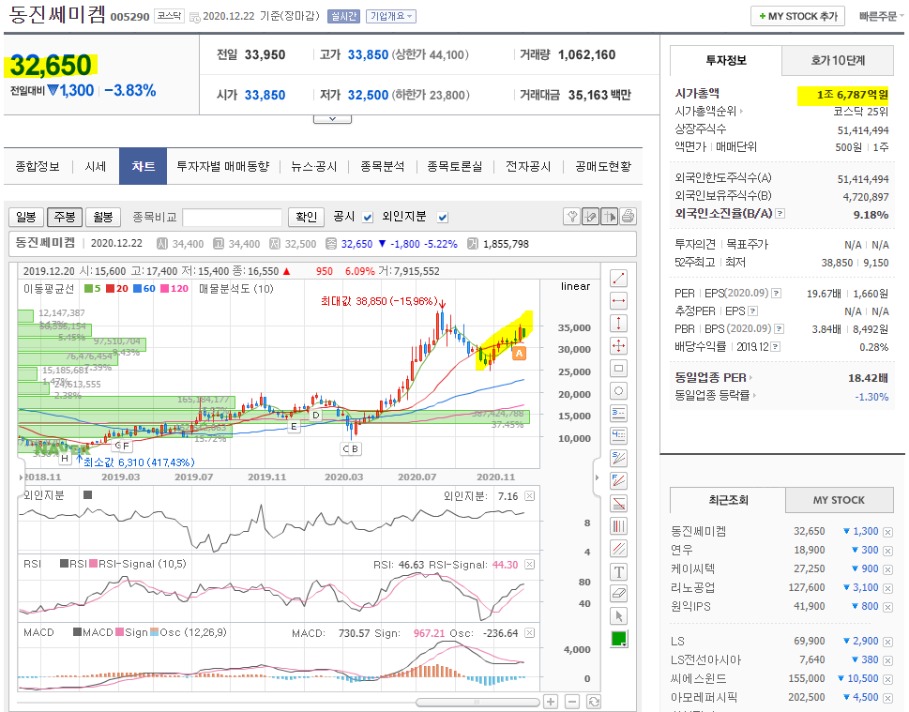Open the 종목분석 tab
The width and height of the screenshot is (909, 712).
tap(382, 166)
